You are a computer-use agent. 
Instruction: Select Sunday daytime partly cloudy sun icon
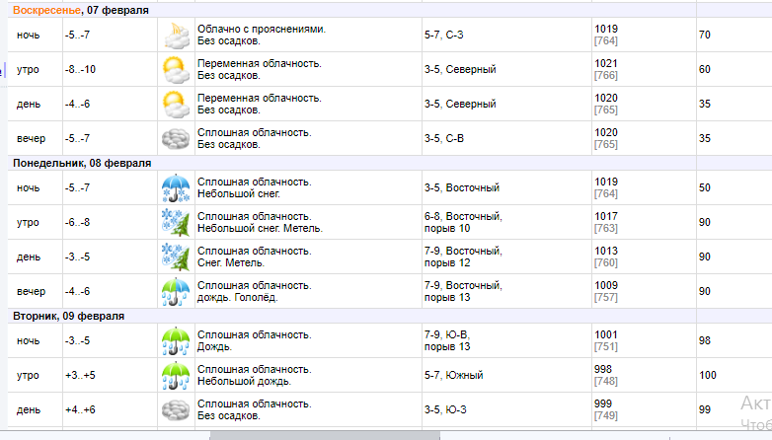[175, 104]
